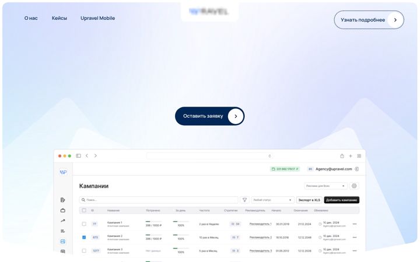Open a new tab with plus icon
420x262 pixels.
[x=351, y=156]
